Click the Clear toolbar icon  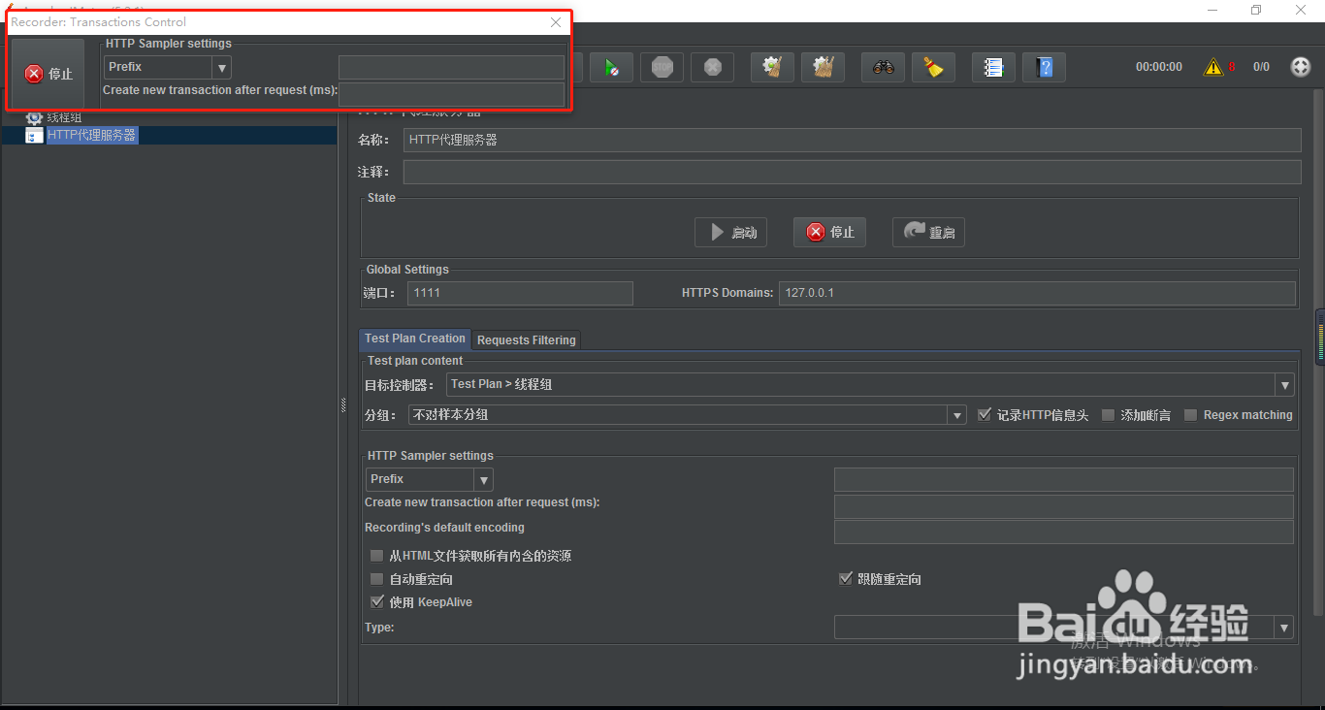click(773, 67)
